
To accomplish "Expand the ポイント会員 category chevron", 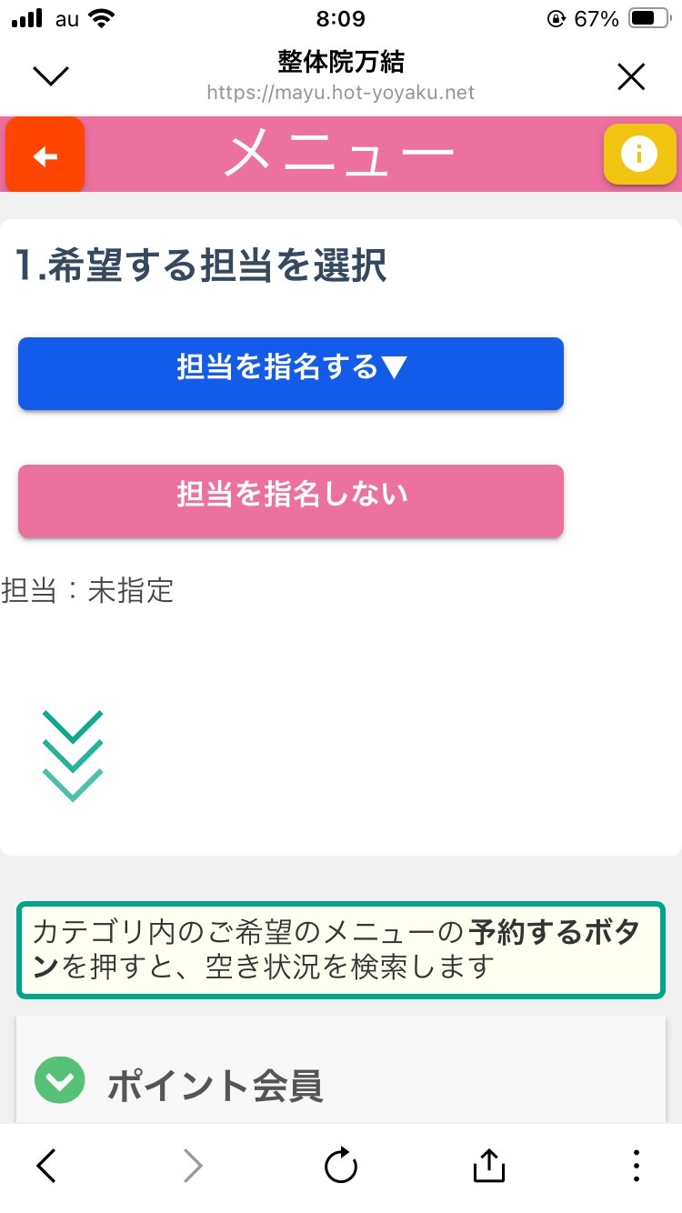I will pos(59,1080).
